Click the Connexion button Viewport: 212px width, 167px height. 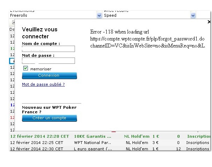(50, 76)
